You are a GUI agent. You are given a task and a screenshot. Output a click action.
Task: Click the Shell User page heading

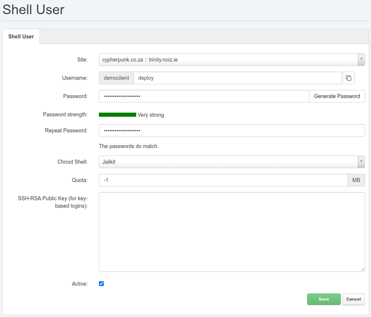click(33, 10)
